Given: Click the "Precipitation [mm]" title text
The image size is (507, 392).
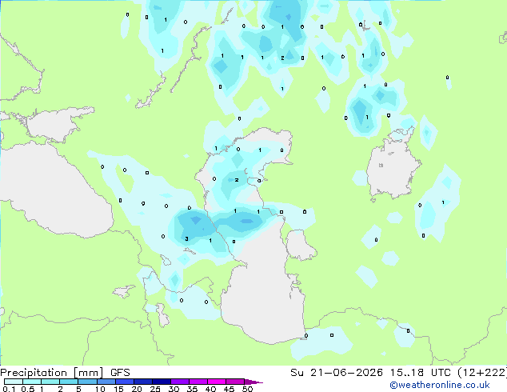Looking at the screenshot, I should coord(51,373).
